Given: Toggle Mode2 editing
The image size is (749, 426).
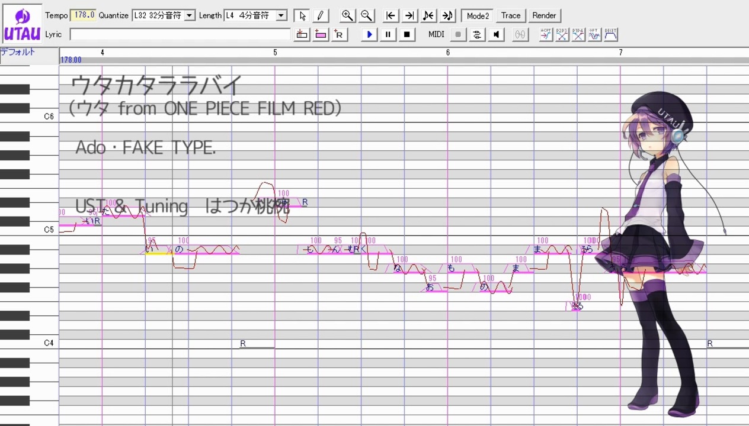Looking at the screenshot, I should (x=478, y=15).
